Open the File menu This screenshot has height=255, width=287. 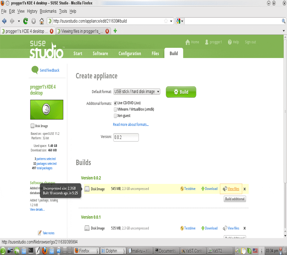tap(4, 11)
